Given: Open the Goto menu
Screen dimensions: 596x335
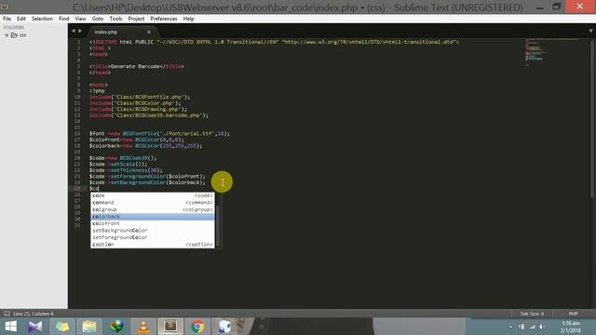Looking at the screenshot, I should point(97,19).
